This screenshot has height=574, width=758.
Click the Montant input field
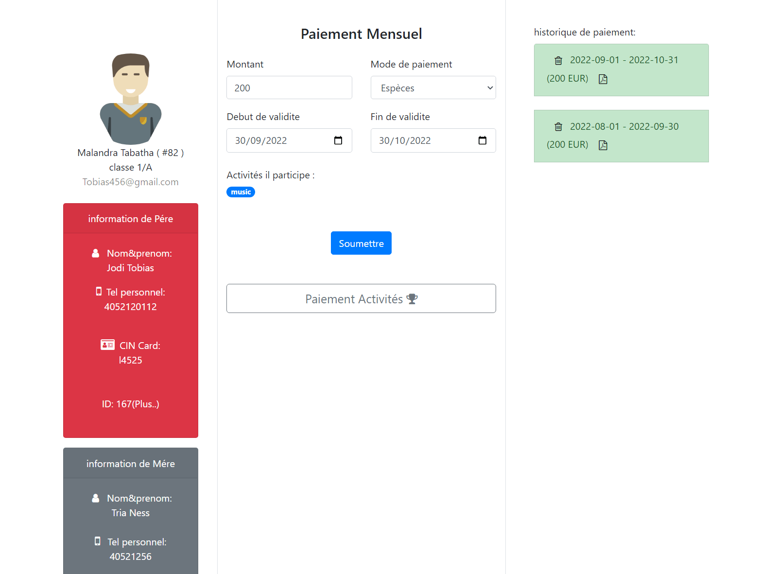click(289, 88)
